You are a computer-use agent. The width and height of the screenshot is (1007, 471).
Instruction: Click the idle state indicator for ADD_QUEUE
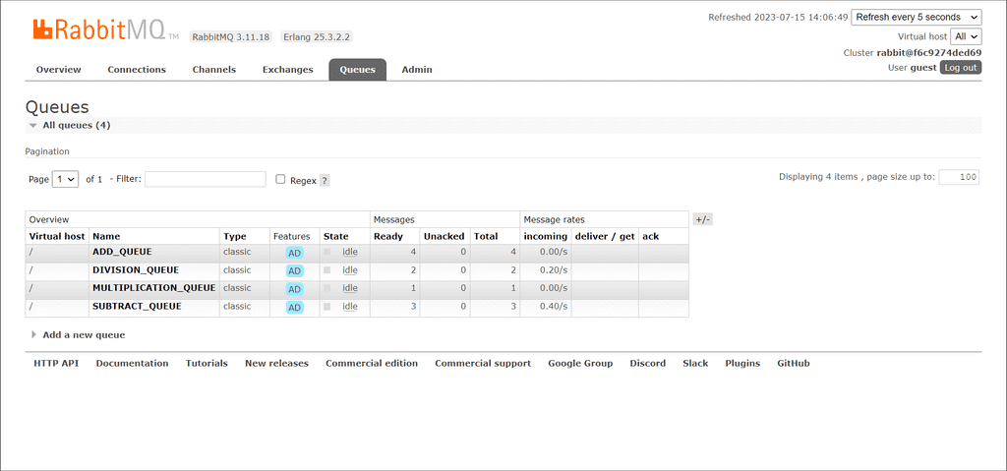[349, 253]
